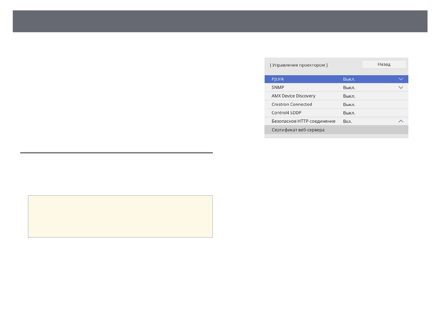Toggle the PJLink Выкл. value
Viewport: 448px width, 317px height.
349,79
